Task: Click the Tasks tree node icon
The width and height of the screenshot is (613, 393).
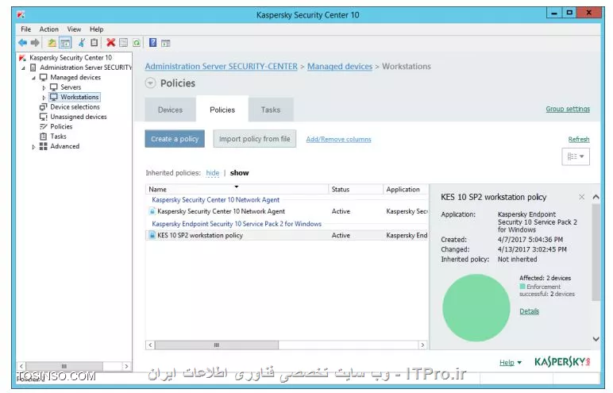Action: (44, 136)
